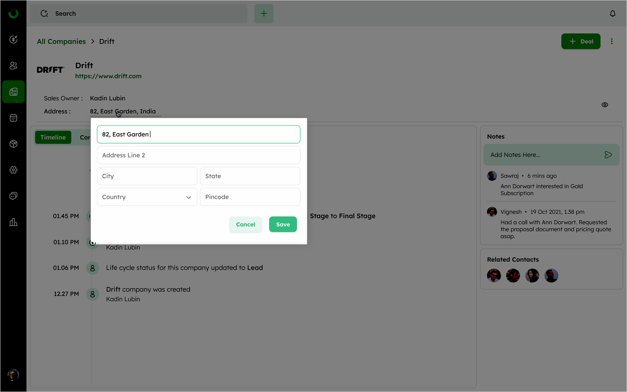Save the address changes
The image size is (627, 392).
(283, 225)
